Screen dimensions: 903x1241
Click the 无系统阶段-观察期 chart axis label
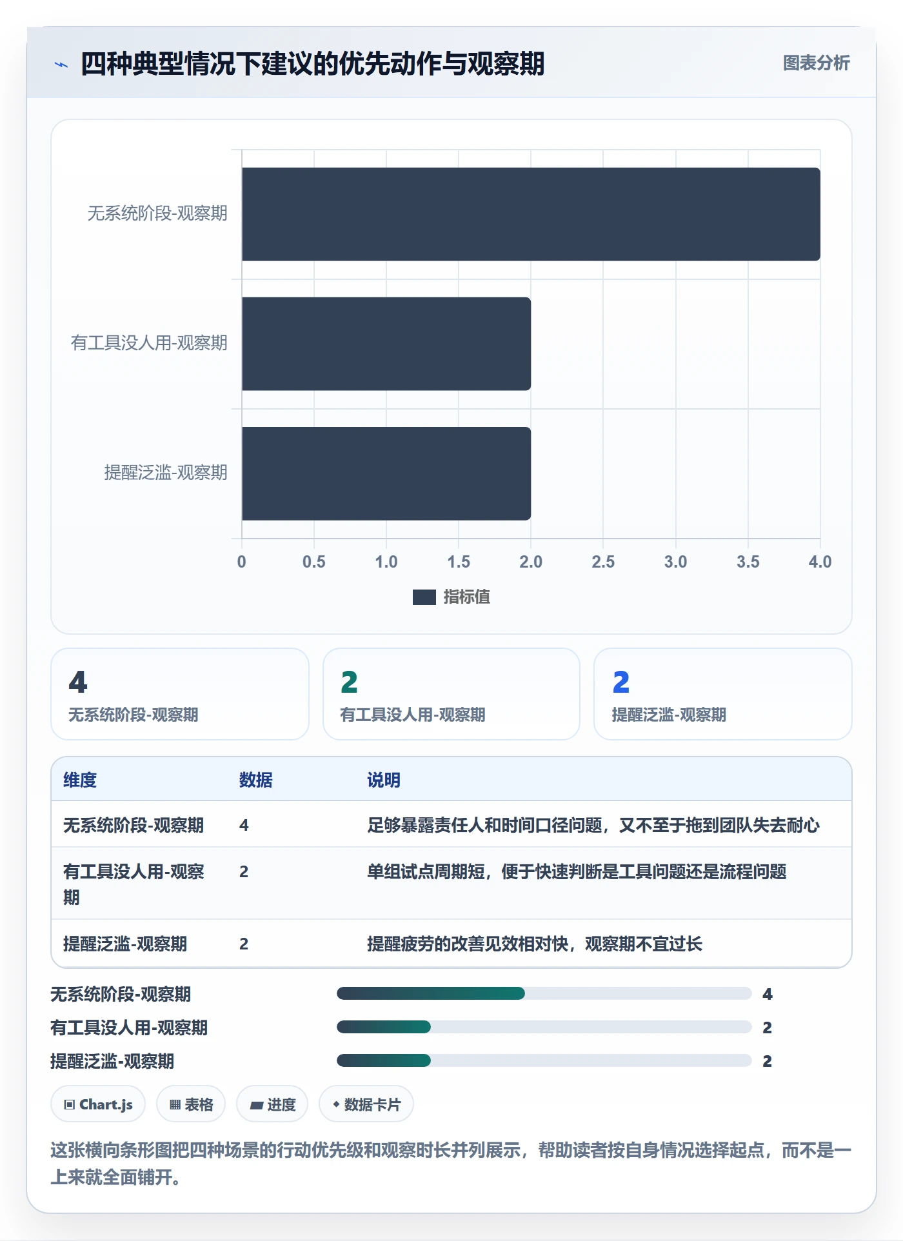pyautogui.click(x=157, y=213)
